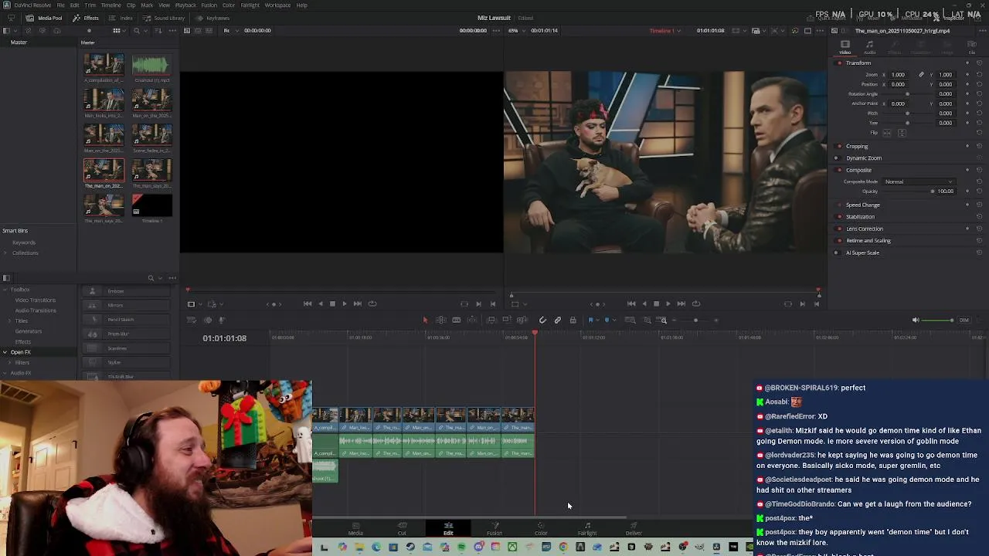The image size is (989, 556).
Task: Click the DIM audio button
Action: 964,320
